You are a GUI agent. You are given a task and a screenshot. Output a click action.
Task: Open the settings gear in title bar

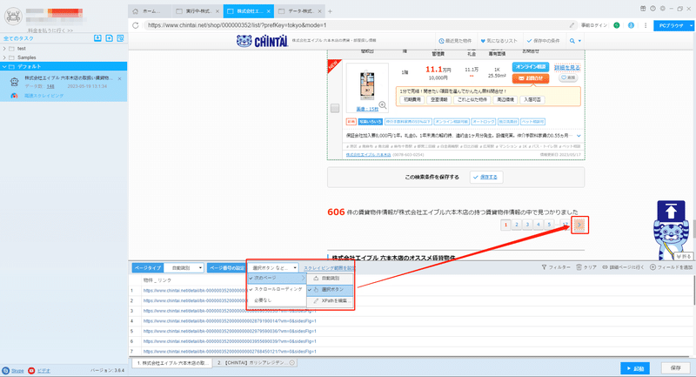(662, 9)
